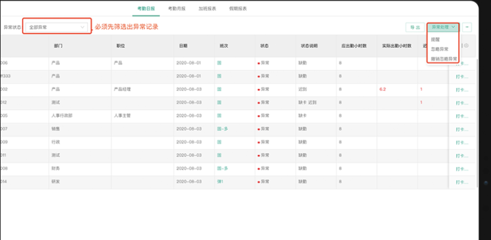Choose 忽略异常 in the dropdown menu
Screen dimensions: 491x240
pyautogui.click(x=439, y=49)
